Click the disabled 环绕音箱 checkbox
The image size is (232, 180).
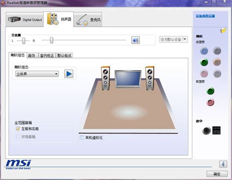[x=18, y=137]
